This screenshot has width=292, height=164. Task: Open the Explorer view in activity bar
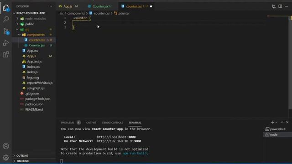click(6, 8)
